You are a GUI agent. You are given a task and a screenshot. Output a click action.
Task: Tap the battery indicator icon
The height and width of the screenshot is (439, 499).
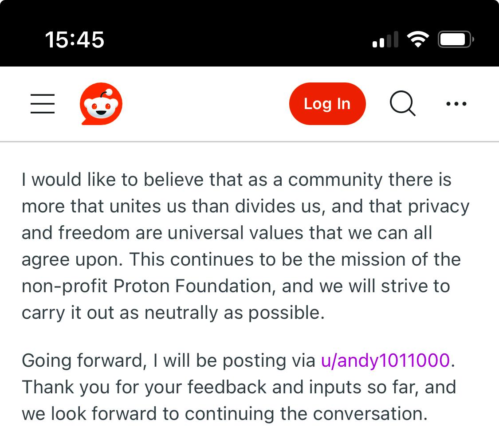coord(456,39)
